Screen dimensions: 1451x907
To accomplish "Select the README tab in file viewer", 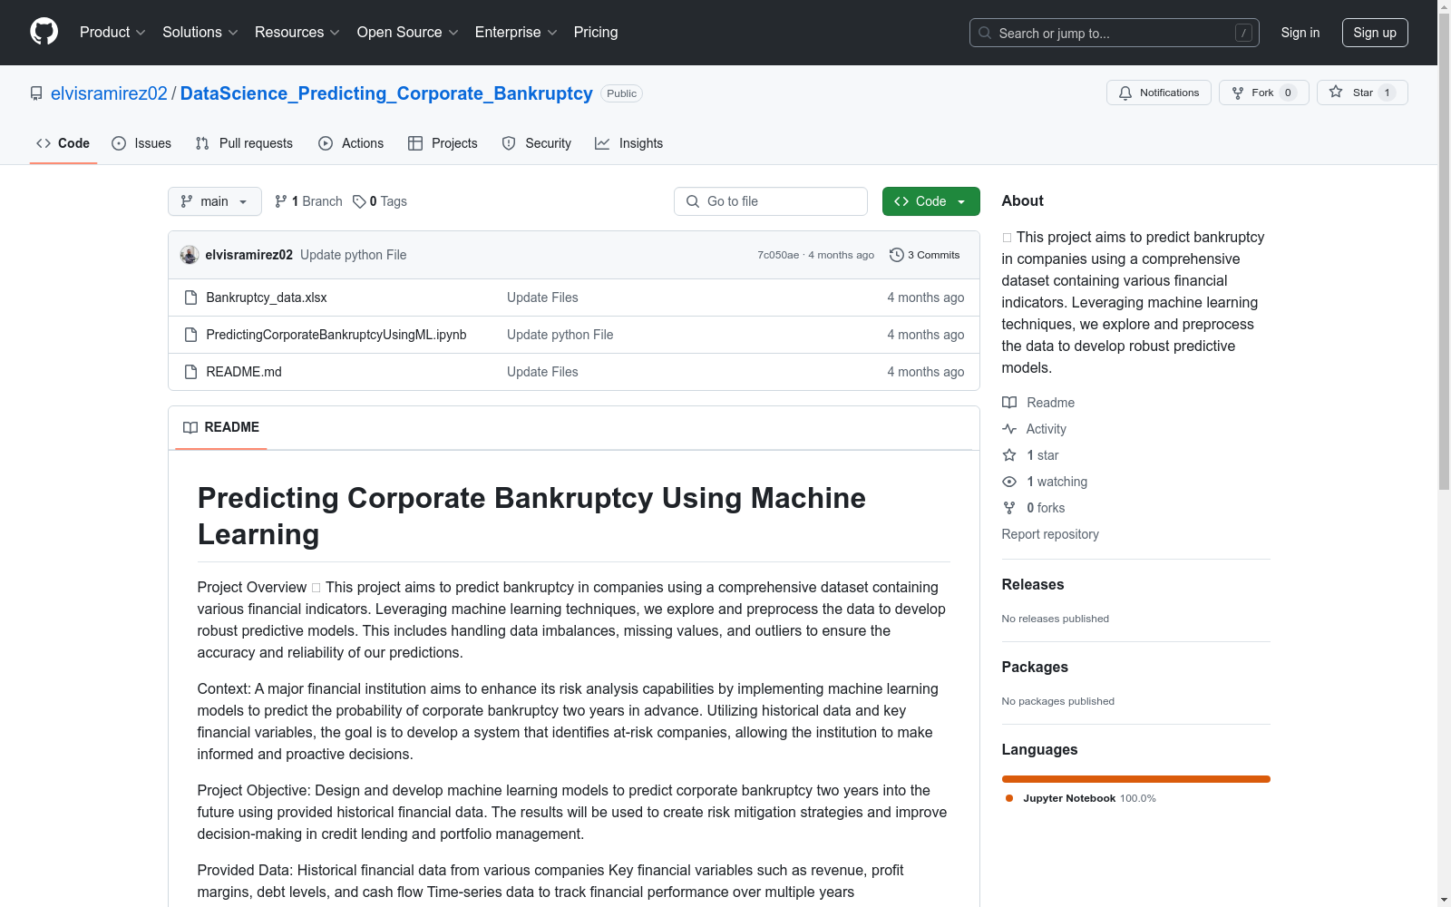I will [221, 427].
